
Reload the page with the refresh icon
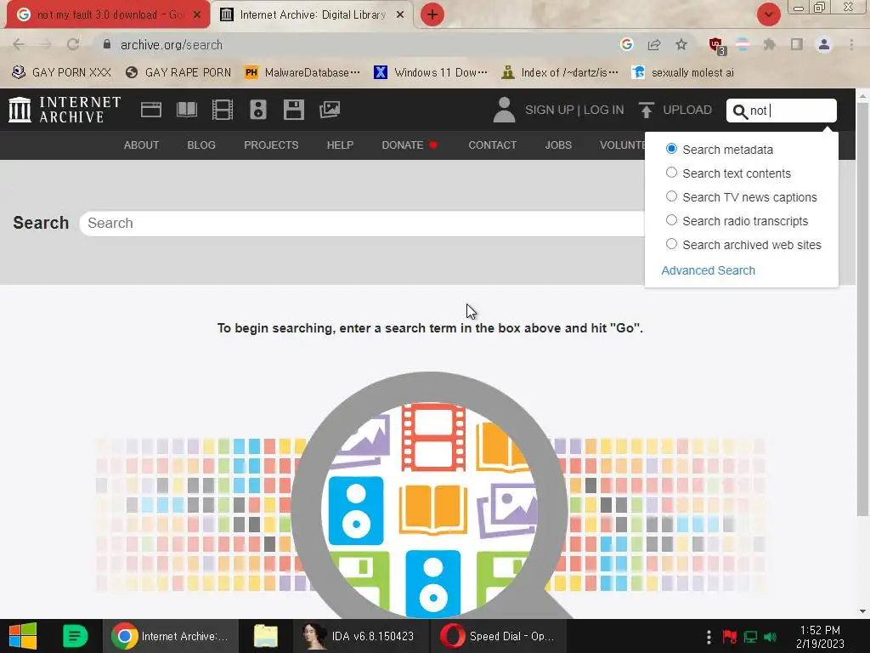pos(73,44)
